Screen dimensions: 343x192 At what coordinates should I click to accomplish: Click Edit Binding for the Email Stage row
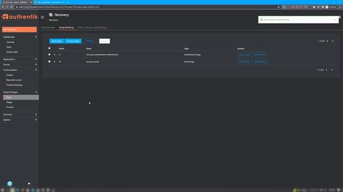pyautogui.click(x=260, y=62)
